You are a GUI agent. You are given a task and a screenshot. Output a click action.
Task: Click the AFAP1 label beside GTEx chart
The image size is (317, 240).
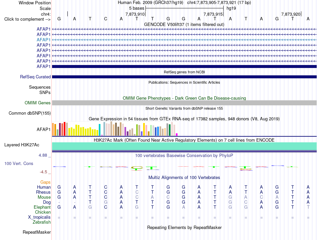pyautogui.click(x=43, y=129)
